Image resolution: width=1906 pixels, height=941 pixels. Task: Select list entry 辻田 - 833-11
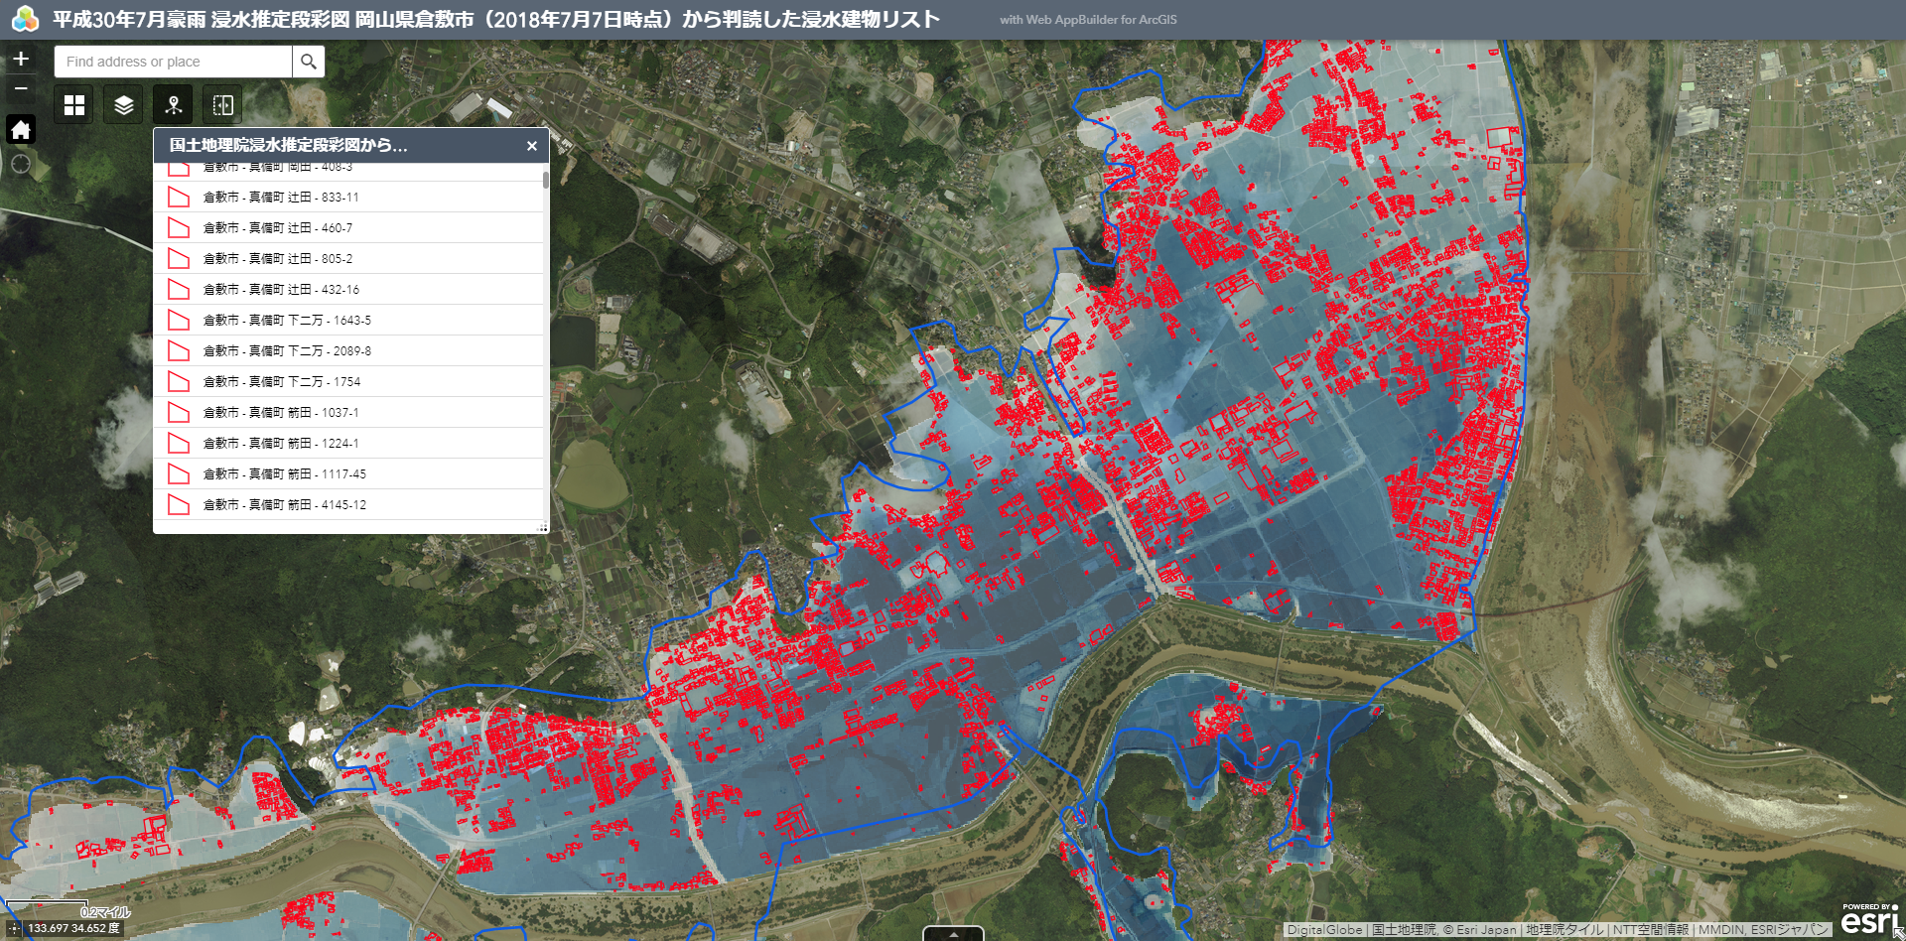pos(281,198)
